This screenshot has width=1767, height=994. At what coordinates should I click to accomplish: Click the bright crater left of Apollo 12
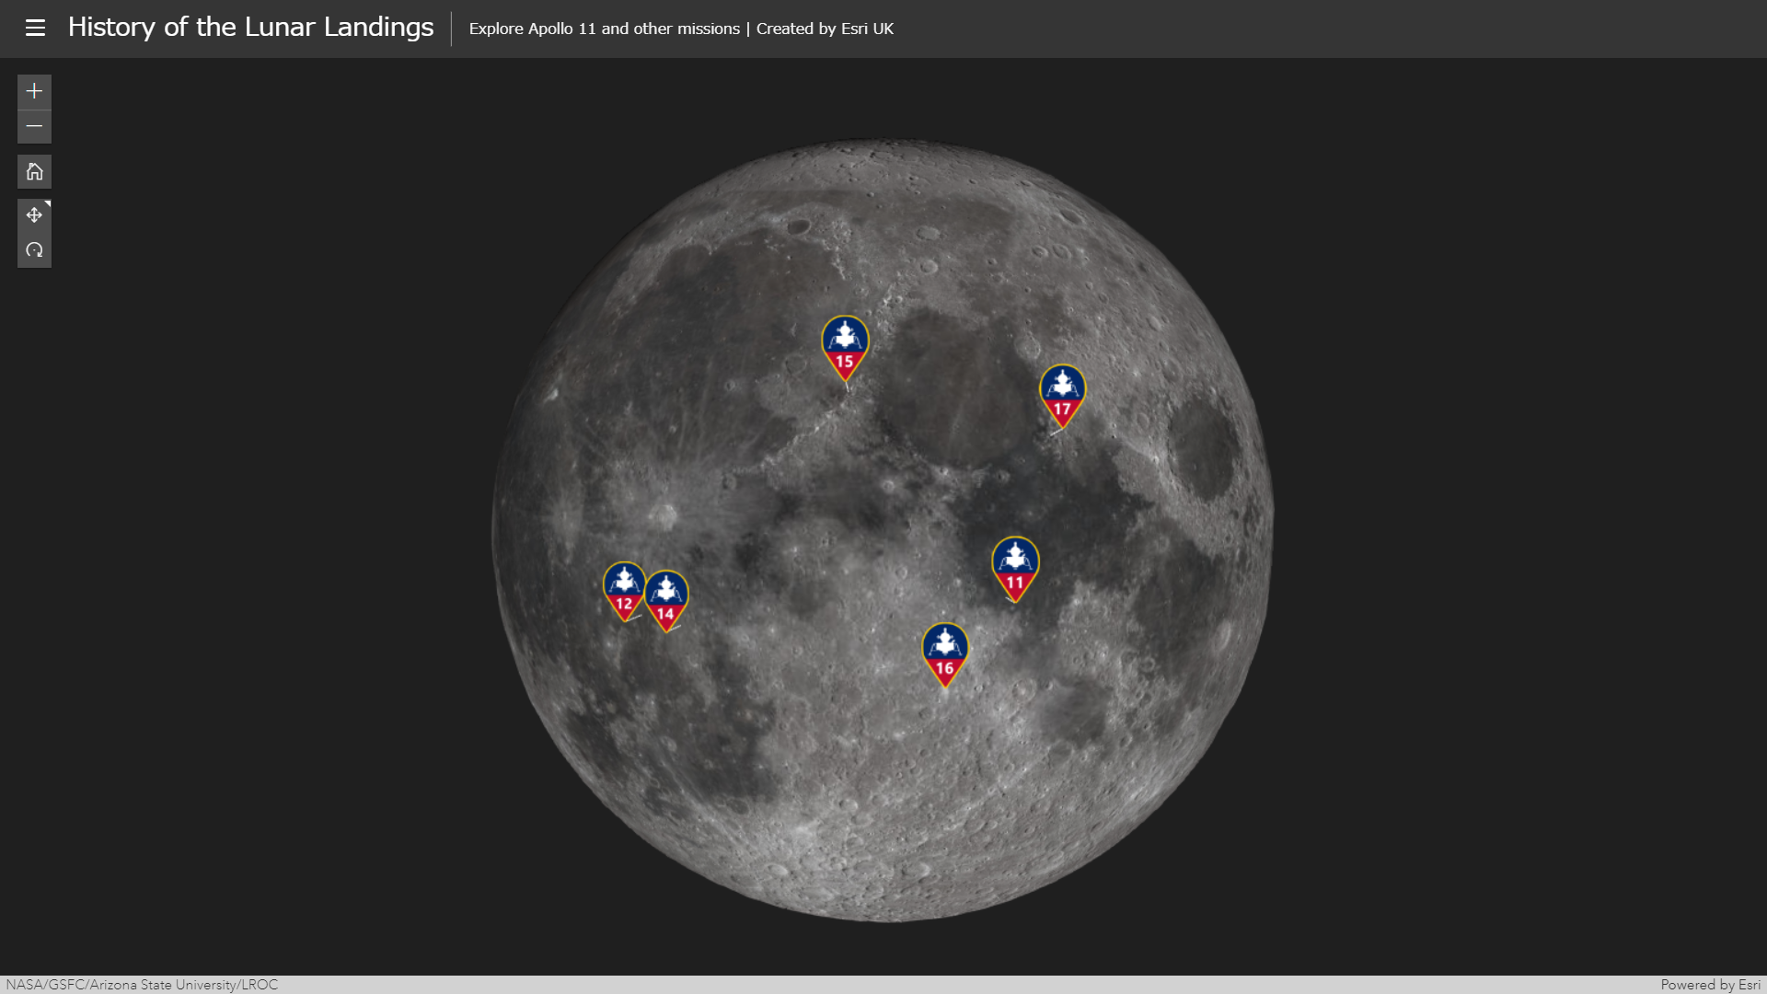(x=663, y=514)
